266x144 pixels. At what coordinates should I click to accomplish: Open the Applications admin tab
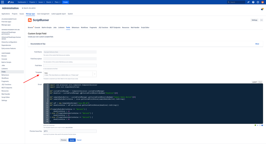[x=6, y=14]
